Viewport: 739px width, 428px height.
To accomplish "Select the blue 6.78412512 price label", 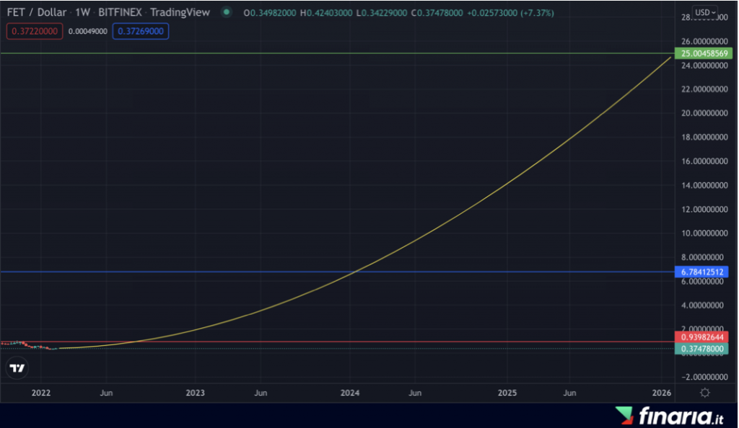I will (x=703, y=272).
